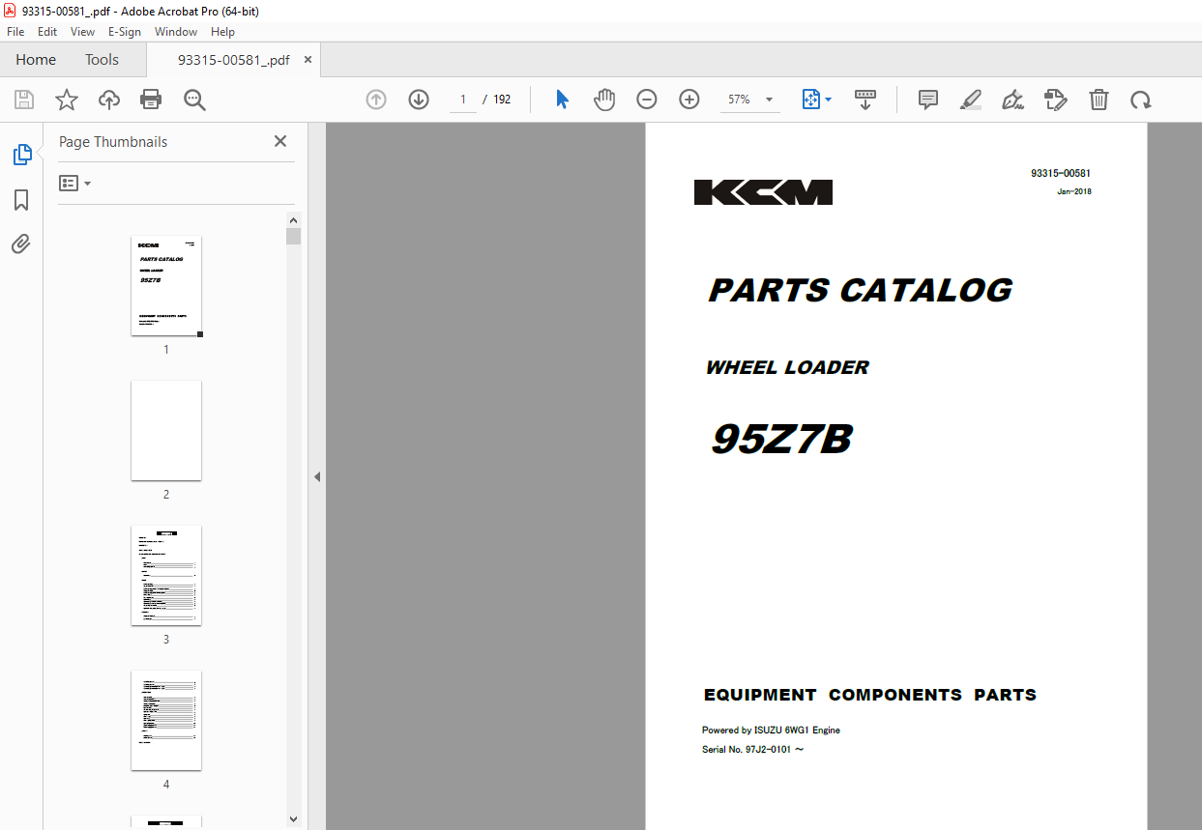Open the Edit PDF stamp tool
Image resolution: width=1202 pixels, height=830 pixels.
point(1055,100)
